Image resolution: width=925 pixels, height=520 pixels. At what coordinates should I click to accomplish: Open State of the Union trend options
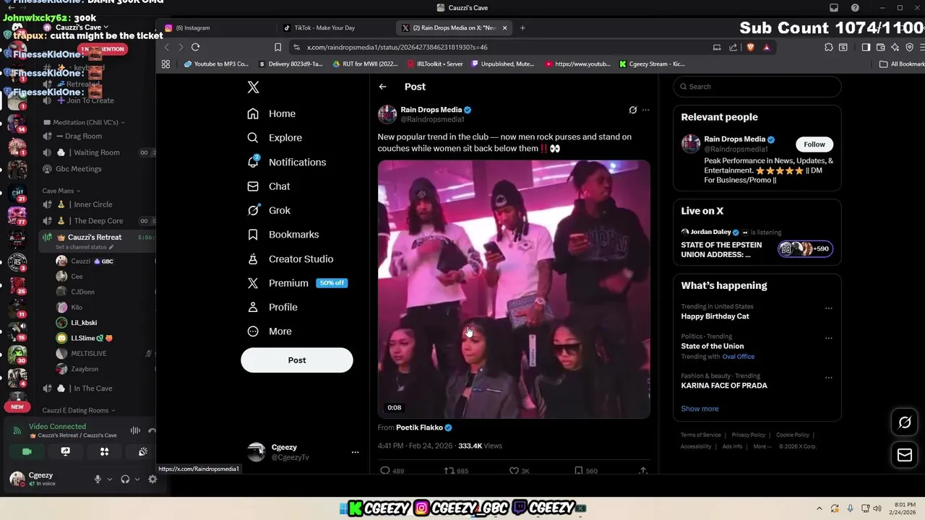tap(829, 338)
